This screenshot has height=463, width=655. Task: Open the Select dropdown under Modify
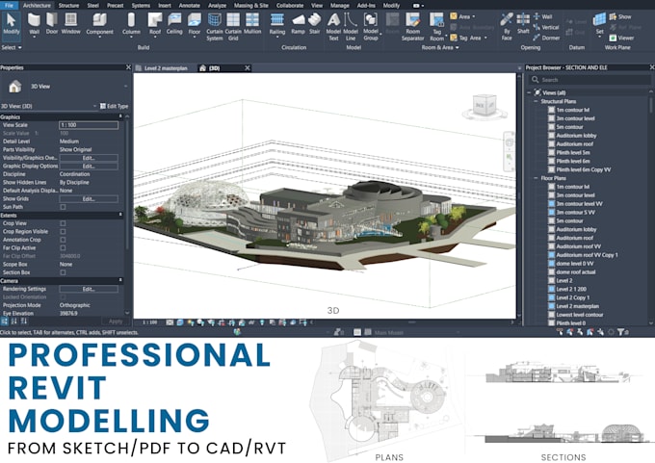tap(12, 47)
